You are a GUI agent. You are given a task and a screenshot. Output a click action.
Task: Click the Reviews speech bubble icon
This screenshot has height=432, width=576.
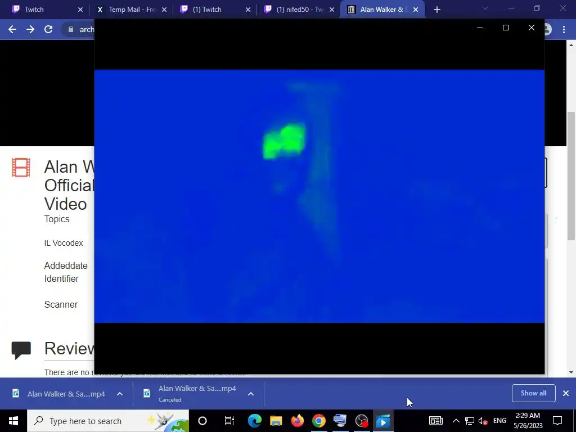(x=21, y=350)
